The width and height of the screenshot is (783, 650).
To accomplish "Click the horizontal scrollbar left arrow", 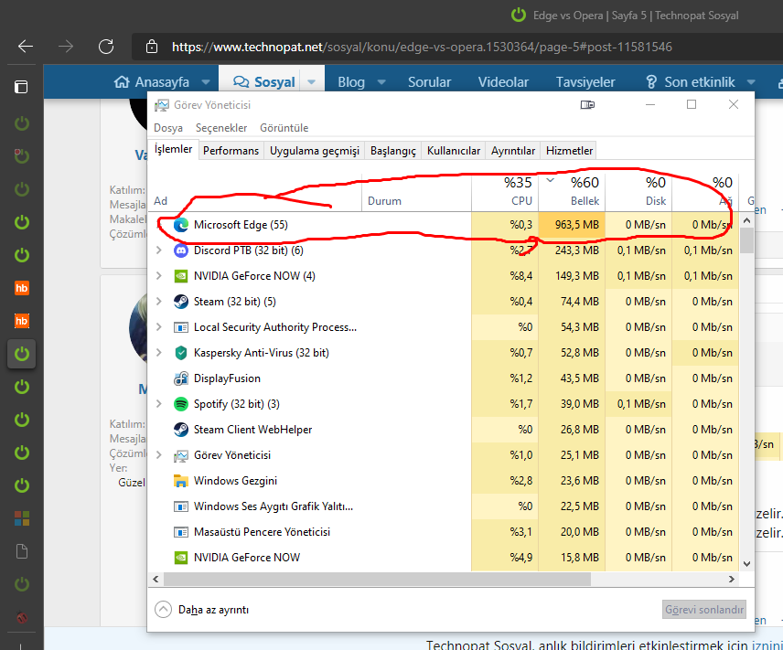I will [156, 579].
